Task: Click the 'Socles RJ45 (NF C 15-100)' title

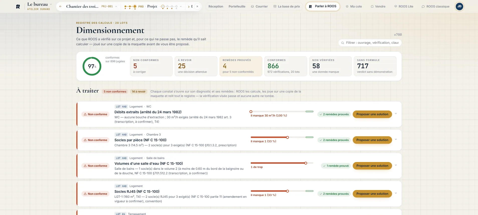Action: tap(137, 191)
